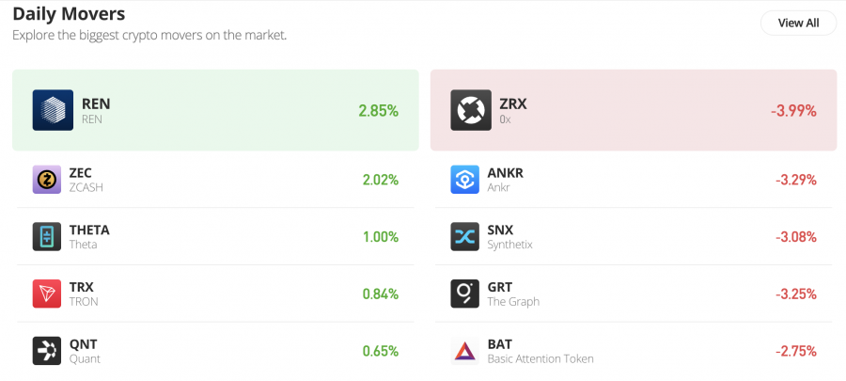Open the TRON red logo icon
The width and height of the screenshot is (846, 381).
pos(46,294)
